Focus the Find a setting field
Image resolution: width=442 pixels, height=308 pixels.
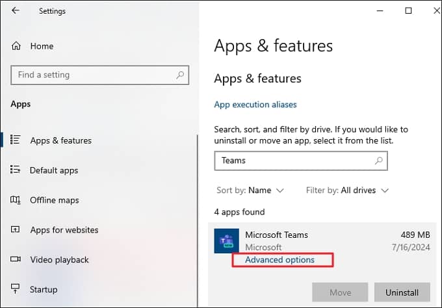point(100,75)
